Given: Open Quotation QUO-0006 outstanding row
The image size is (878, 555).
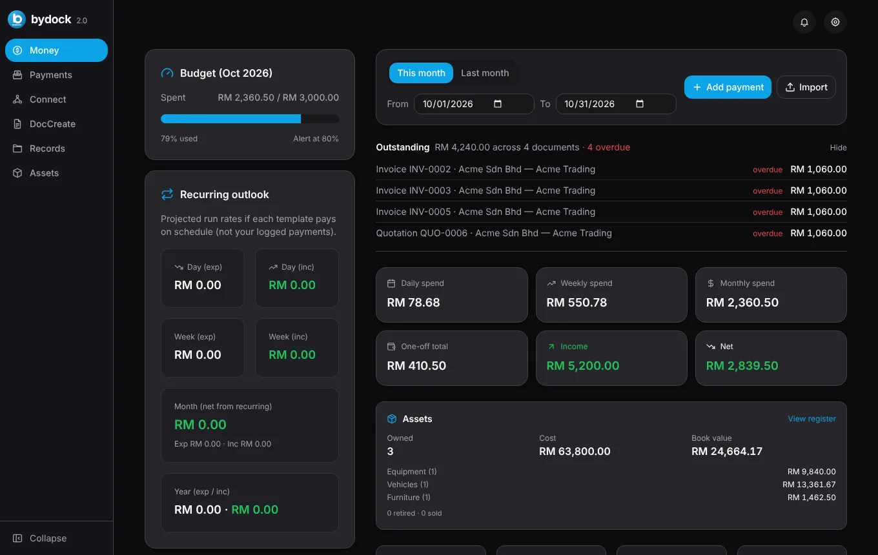Looking at the screenshot, I should pyautogui.click(x=611, y=233).
